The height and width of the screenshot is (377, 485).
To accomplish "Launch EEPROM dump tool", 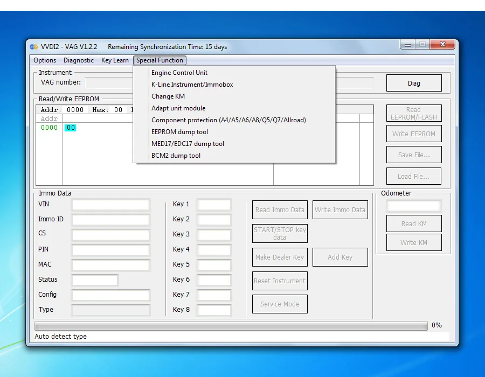I will (234, 132).
